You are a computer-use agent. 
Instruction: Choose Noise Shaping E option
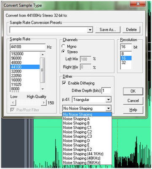(87, 145)
